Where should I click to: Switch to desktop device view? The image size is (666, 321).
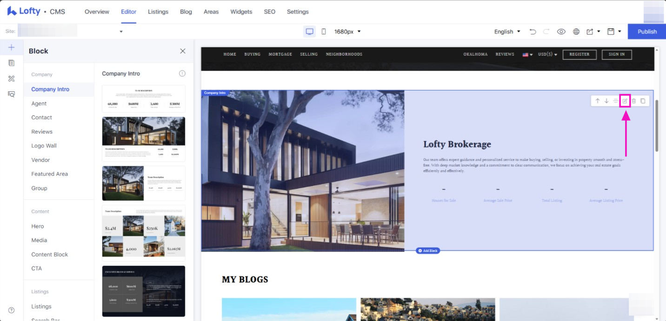click(309, 32)
